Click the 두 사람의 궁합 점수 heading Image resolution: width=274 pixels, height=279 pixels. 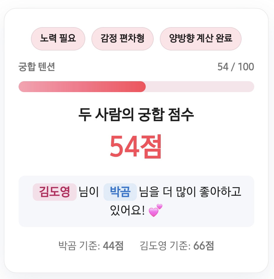[136, 115]
